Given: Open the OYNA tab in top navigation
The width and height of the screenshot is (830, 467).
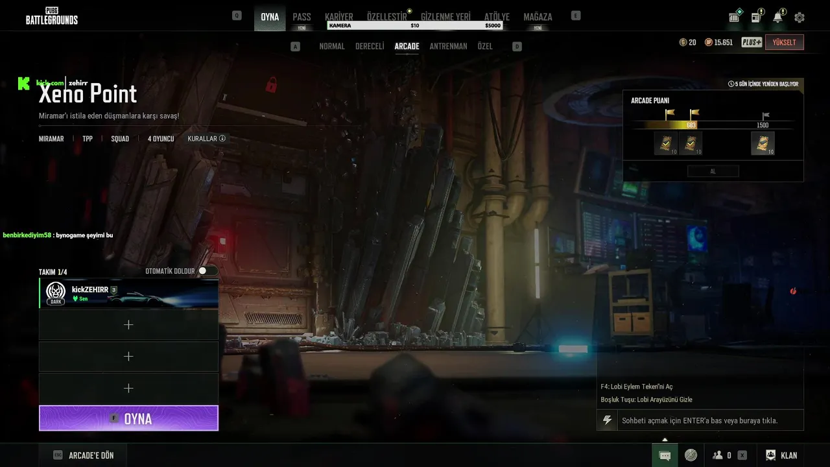Looking at the screenshot, I should pos(270,17).
